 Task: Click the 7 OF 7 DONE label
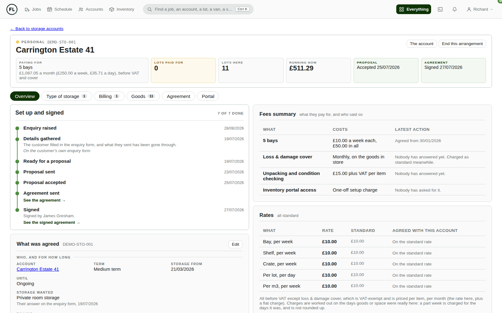coord(231,113)
